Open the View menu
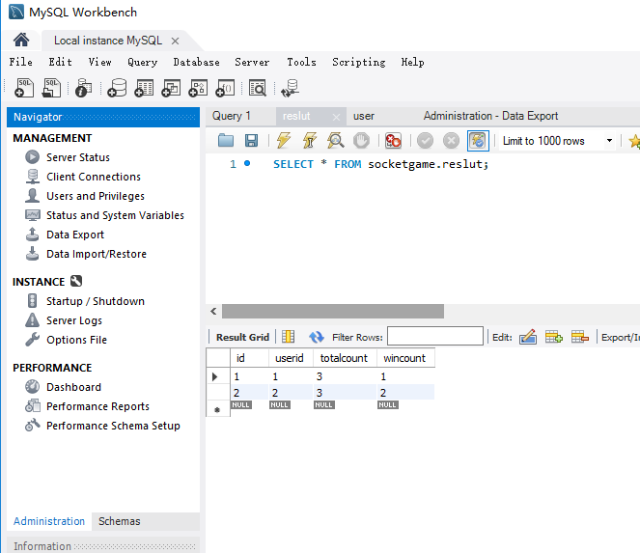 click(x=100, y=62)
